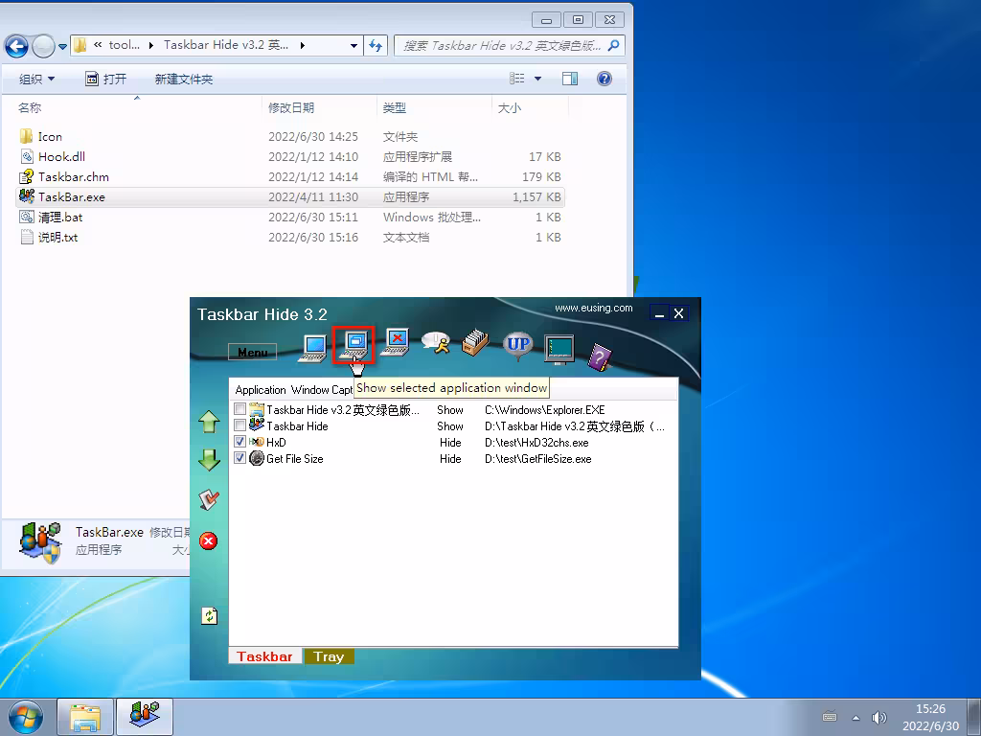Click the keyboard tray icon
981x736 pixels.
(x=830, y=717)
